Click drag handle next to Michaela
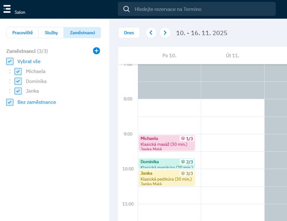The width and height of the screenshot is (287, 221). [x=10, y=71]
